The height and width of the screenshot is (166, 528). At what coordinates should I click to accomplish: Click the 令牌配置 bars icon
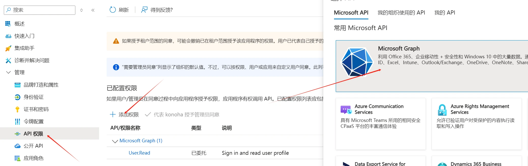point(18,121)
